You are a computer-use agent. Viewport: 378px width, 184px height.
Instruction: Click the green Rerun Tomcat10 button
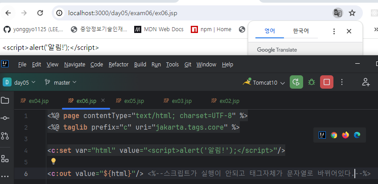(296, 82)
